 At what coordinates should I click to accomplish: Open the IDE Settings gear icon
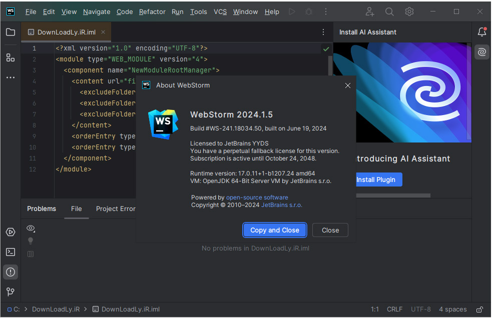tap(409, 11)
